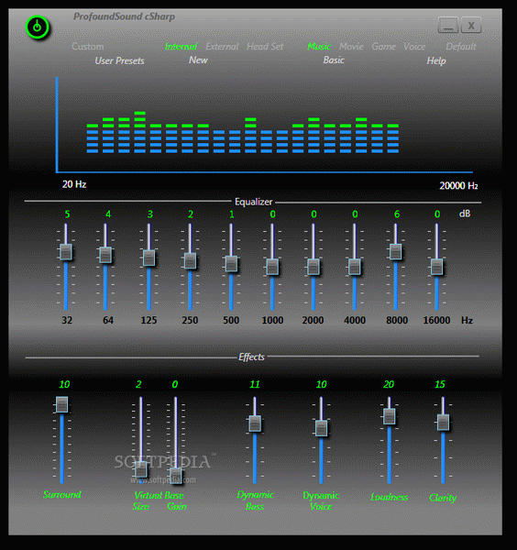This screenshot has height=550, width=517.
Task: Click the Loudness value reading 20
Action: coord(389,384)
